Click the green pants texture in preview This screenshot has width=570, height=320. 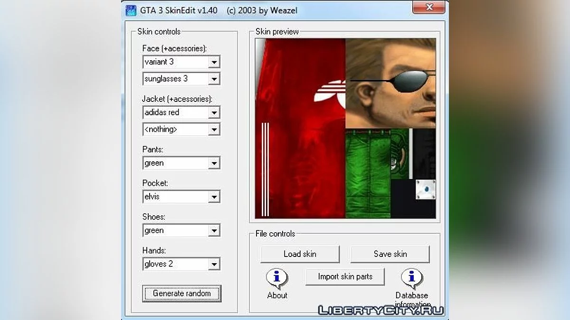coord(368,173)
